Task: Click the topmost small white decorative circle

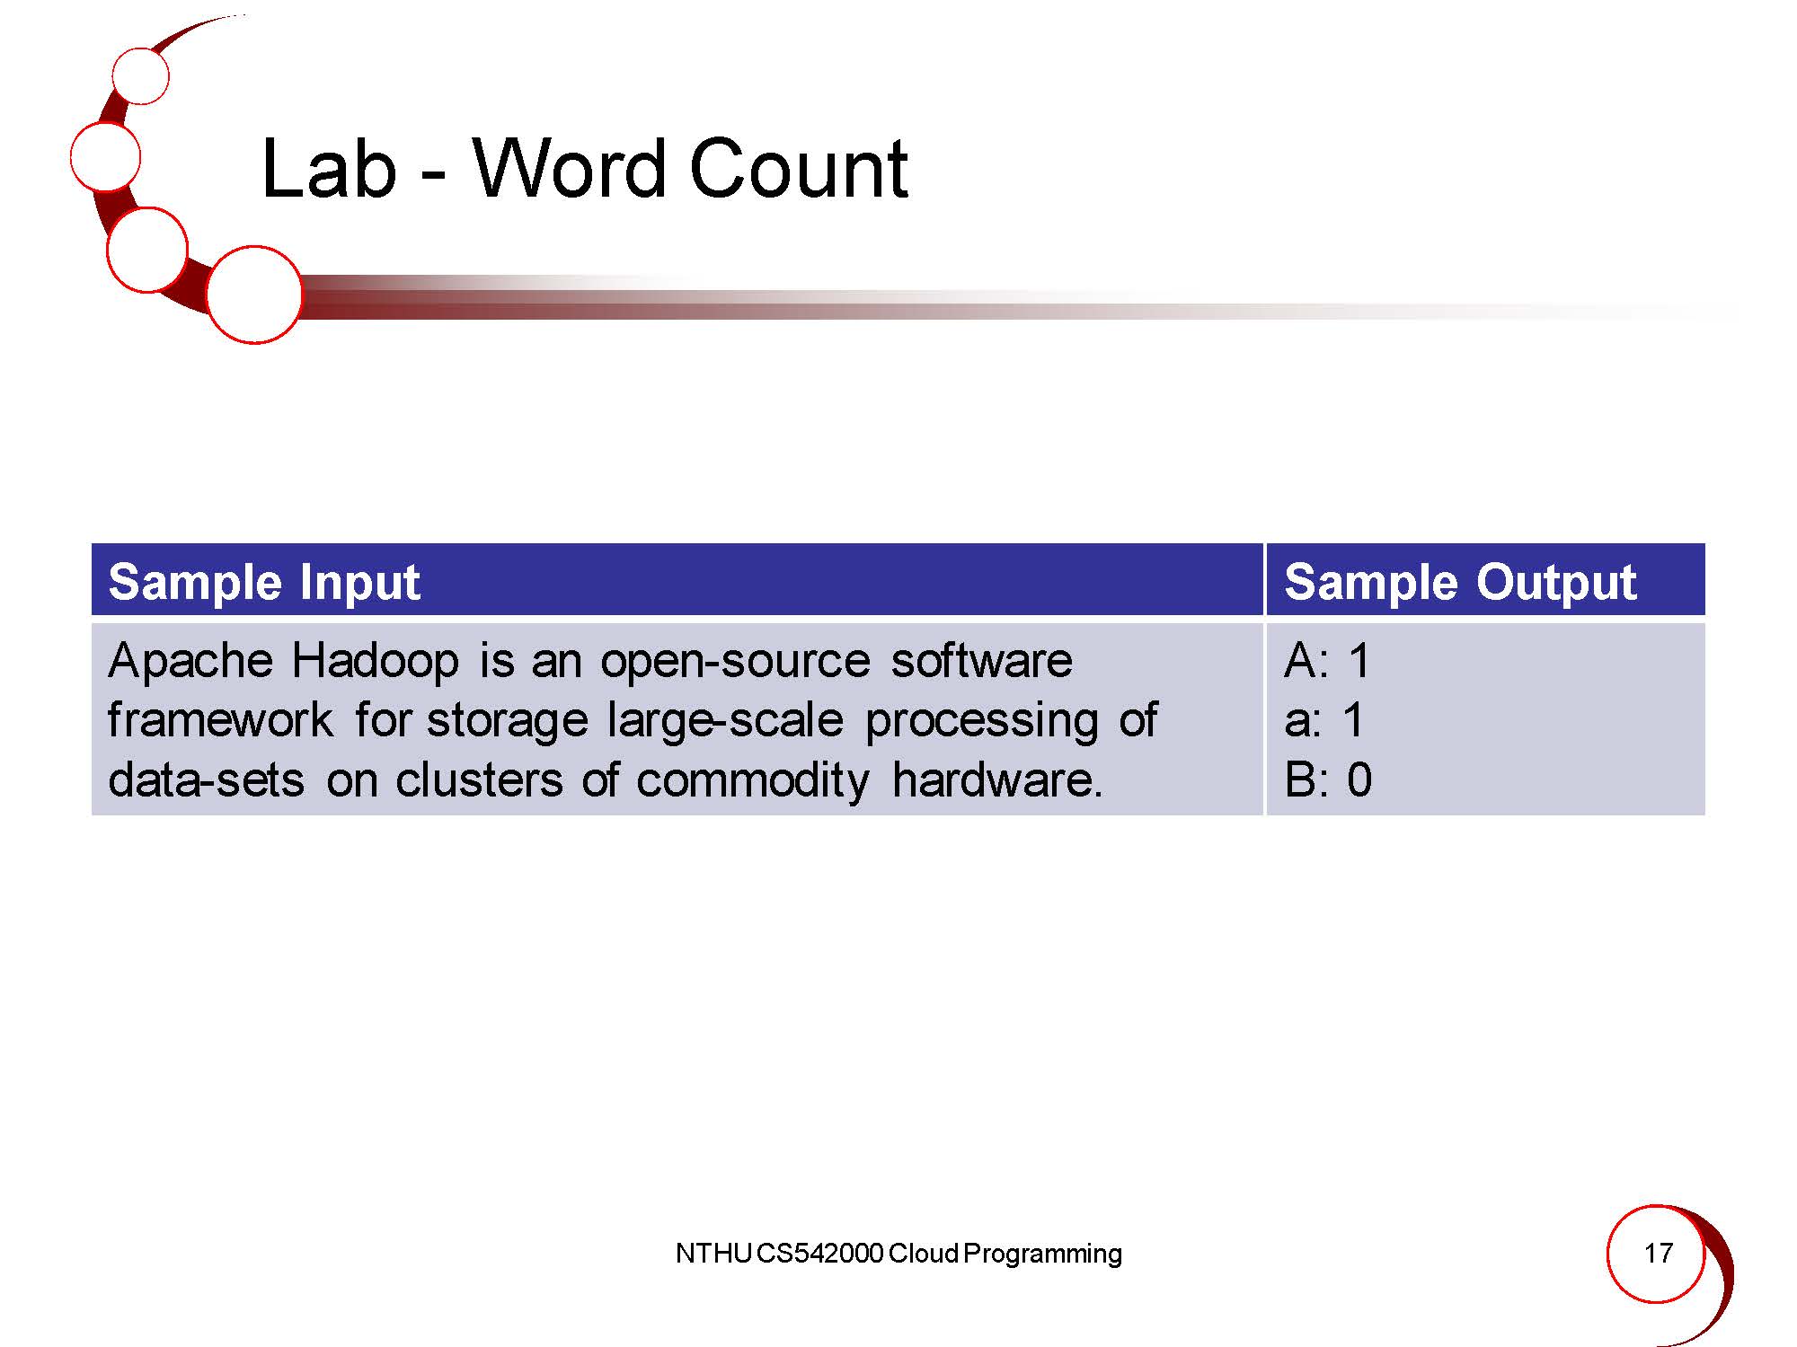Action: point(141,76)
